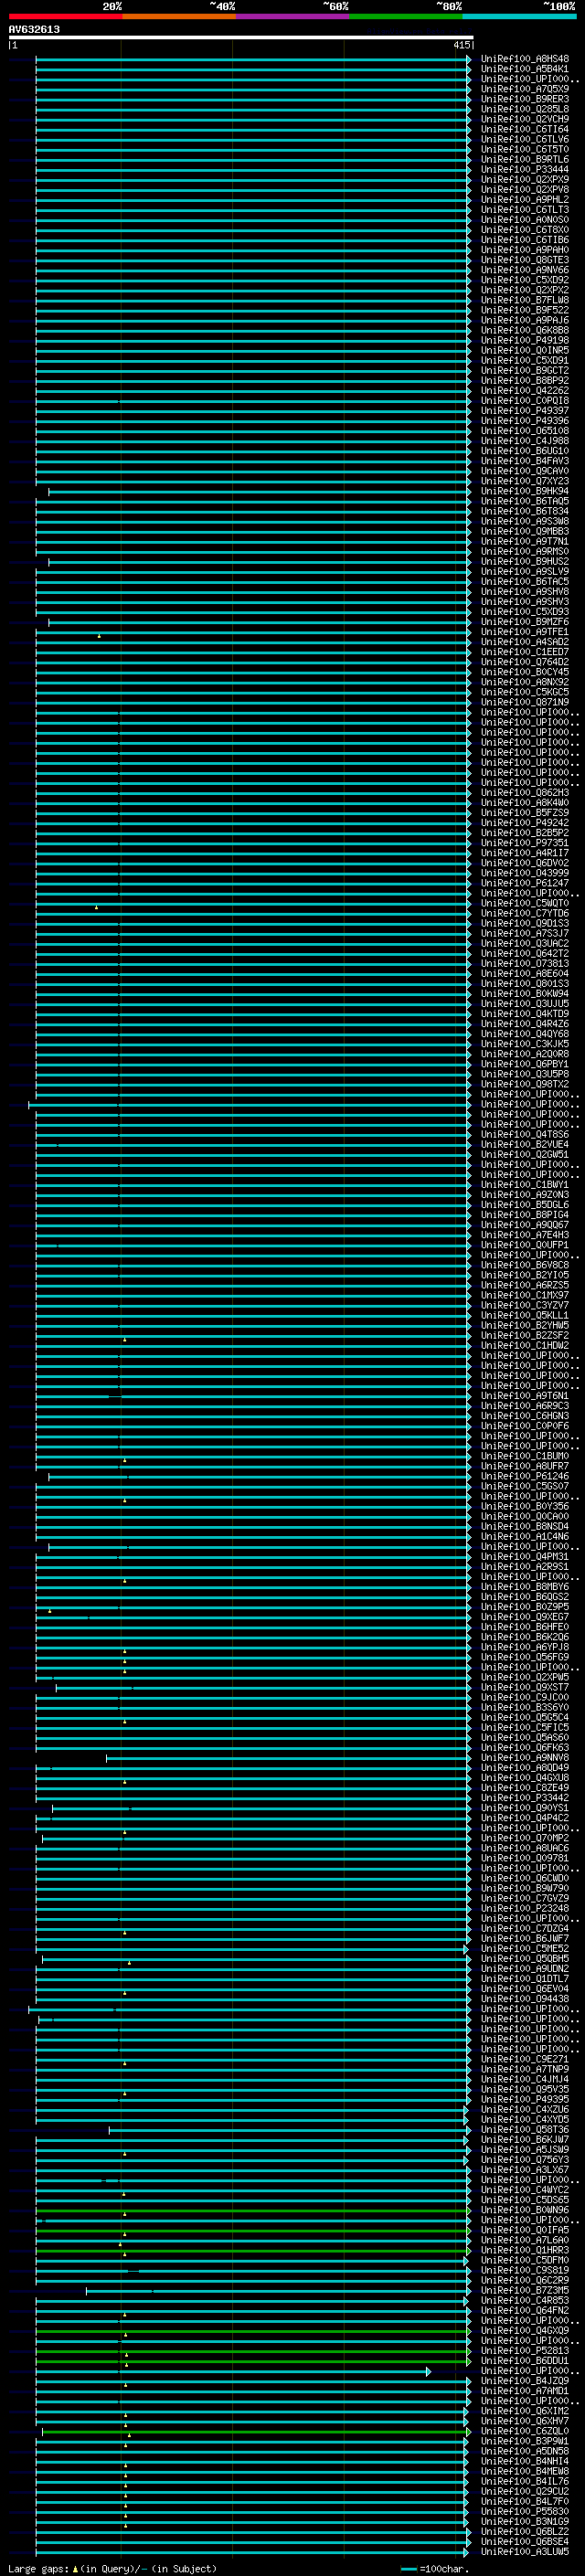Select the UniRef100_Q4T8S6 label
This screenshot has width=585, height=2576.
[525, 1135]
